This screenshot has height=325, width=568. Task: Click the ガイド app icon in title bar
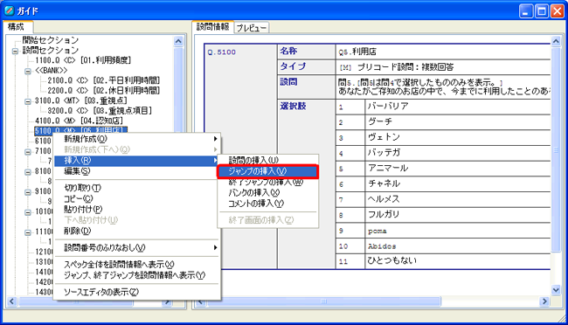pyautogui.click(x=10, y=10)
